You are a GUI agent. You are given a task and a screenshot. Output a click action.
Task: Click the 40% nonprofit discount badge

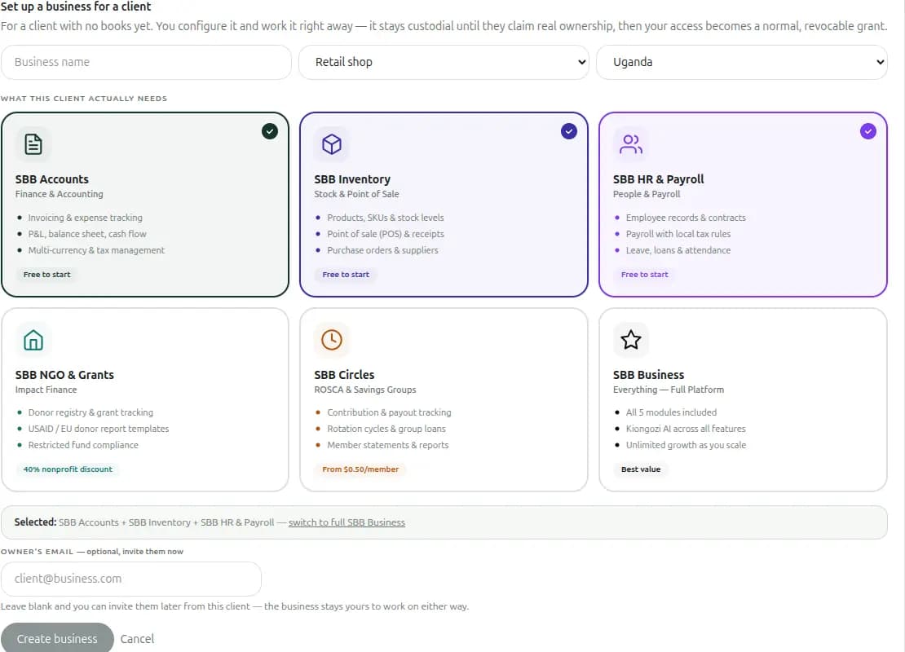pos(68,469)
